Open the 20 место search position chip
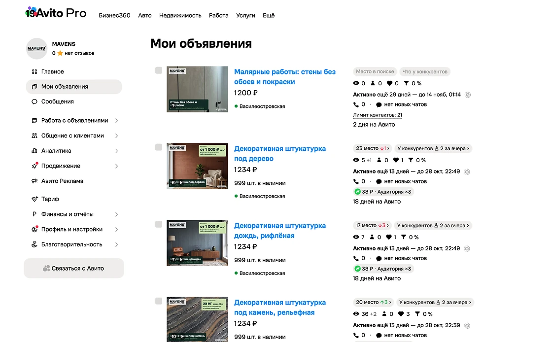Image resolution: width=552 pixels, height=342 pixels. coord(374,302)
